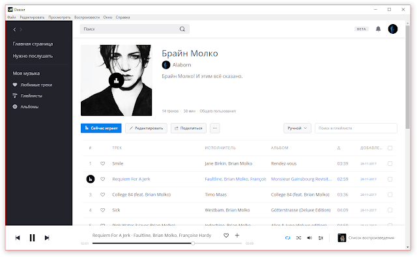Screen dimensions: 417x257
Task: Click the Плейлисты icon in the sidebar
Action: [x=15, y=96]
